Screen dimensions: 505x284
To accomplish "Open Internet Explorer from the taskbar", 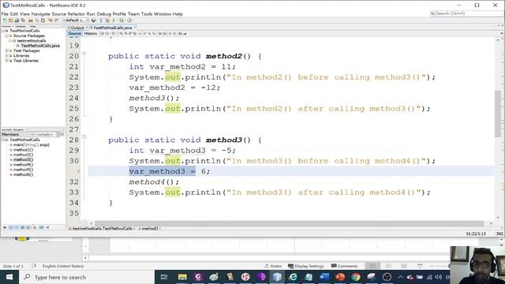I will click(x=293, y=277).
